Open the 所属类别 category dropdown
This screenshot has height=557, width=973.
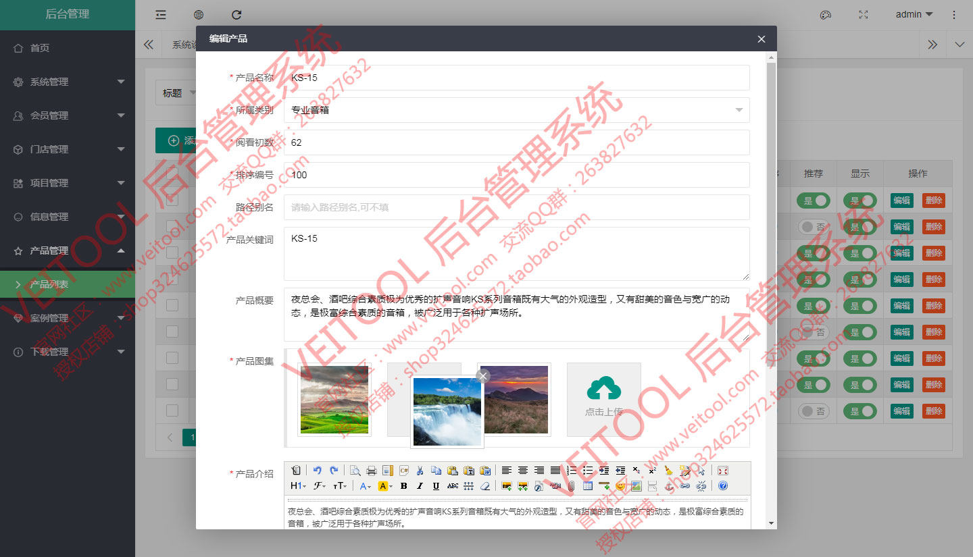[517, 110]
